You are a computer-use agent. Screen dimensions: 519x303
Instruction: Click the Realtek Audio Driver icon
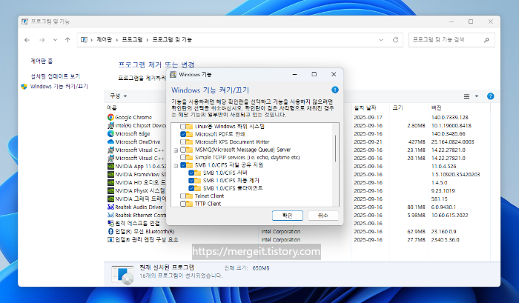tap(110, 207)
